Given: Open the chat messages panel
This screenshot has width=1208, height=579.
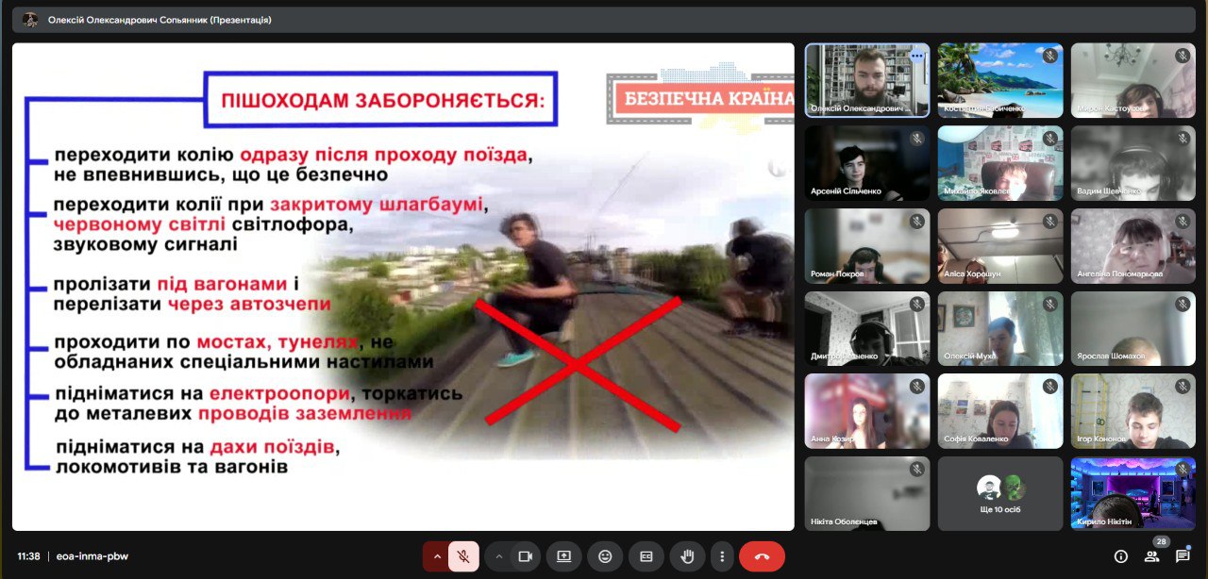Looking at the screenshot, I should [x=1183, y=556].
